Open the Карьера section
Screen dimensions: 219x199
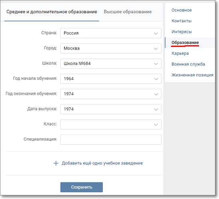(180, 53)
